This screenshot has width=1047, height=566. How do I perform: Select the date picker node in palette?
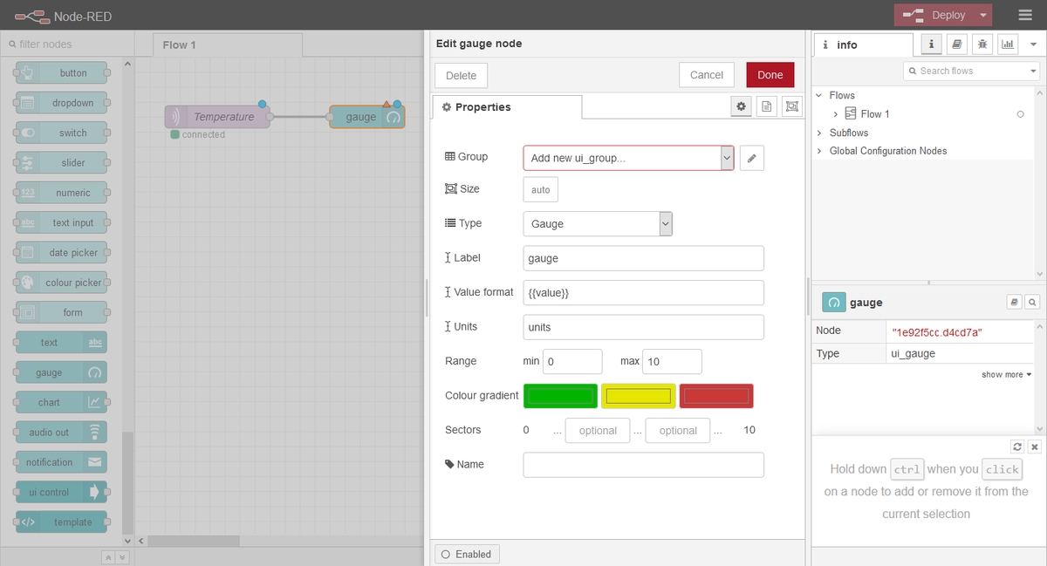click(x=62, y=252)
